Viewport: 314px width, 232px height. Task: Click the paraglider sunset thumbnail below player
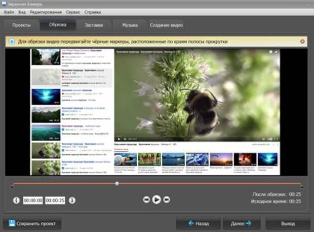coord(221,159)
